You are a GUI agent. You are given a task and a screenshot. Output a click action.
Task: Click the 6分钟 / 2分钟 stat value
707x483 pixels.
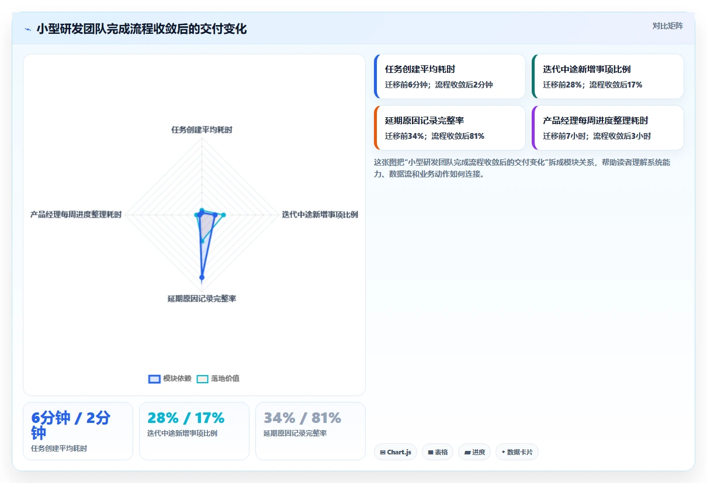point(71,425)
